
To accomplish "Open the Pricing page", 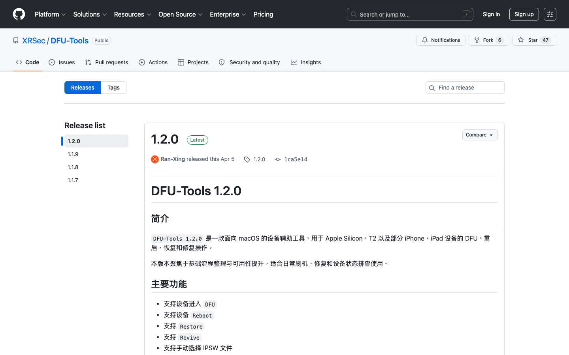I will tap(263, 14).
